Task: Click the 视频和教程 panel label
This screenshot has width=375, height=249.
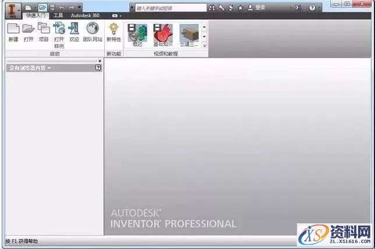Action: click(x=165, y=54)
